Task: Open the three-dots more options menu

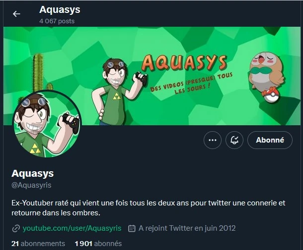Action: pyautogui.click(x=213, y=140)
